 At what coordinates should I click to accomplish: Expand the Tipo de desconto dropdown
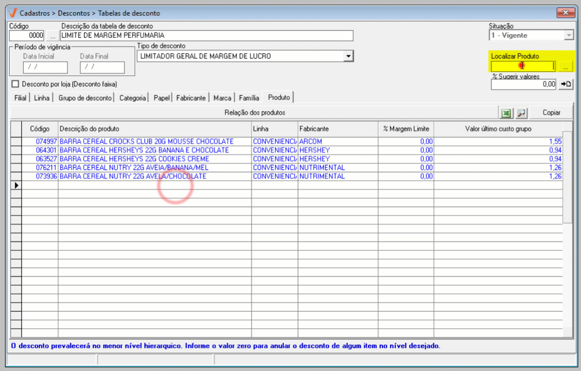348,56
